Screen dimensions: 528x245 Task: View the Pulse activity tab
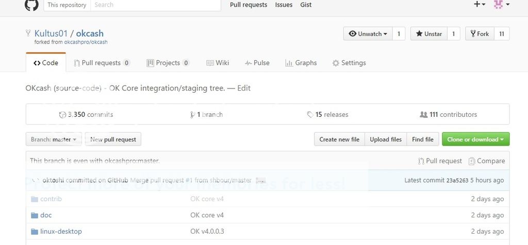pos(257,63)
